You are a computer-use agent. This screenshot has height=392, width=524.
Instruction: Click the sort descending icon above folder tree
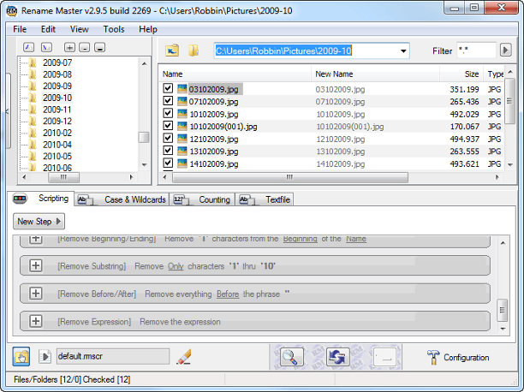46,47
